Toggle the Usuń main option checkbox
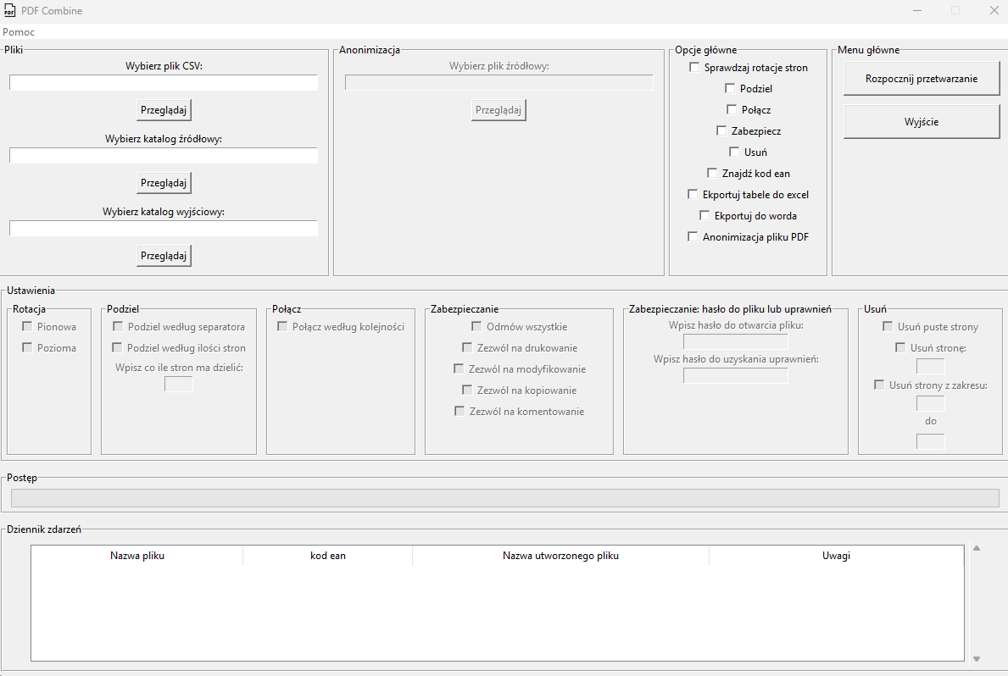This screenshot has width=1008, height=676. click(734, 152)
